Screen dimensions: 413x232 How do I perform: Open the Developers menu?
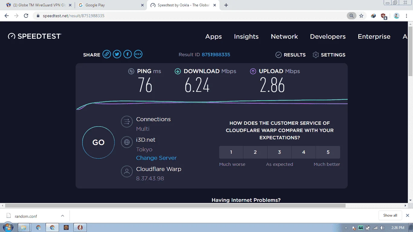(x=328, y=37)
